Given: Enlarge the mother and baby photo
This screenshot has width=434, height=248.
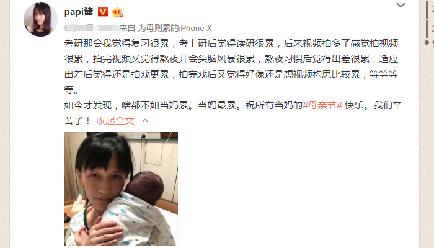Looking at the screenshot, I should click(122, 189).
